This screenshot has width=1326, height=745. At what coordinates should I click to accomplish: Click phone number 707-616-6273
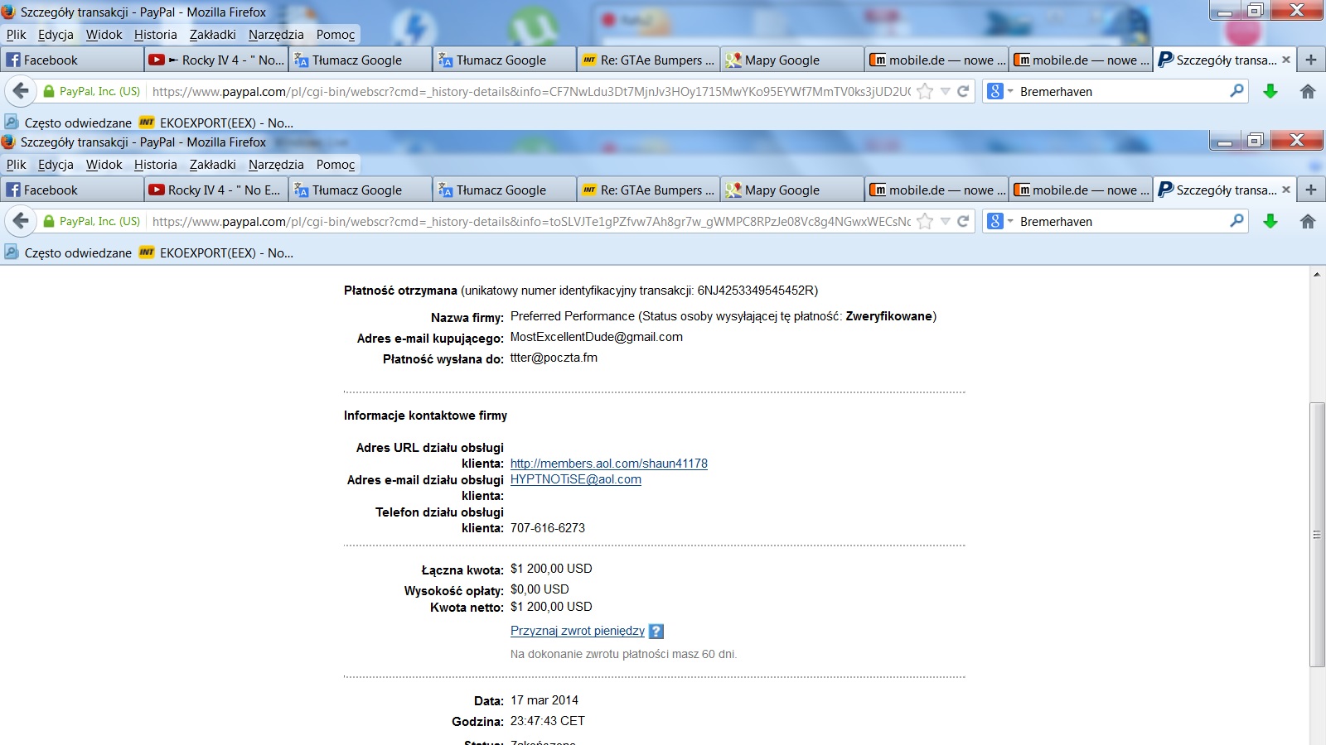548,528
